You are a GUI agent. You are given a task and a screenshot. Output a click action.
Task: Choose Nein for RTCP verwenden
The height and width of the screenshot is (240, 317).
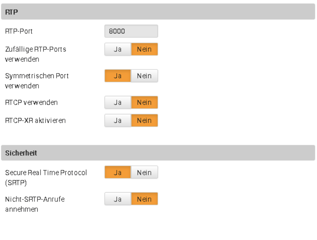coord(144,102)
